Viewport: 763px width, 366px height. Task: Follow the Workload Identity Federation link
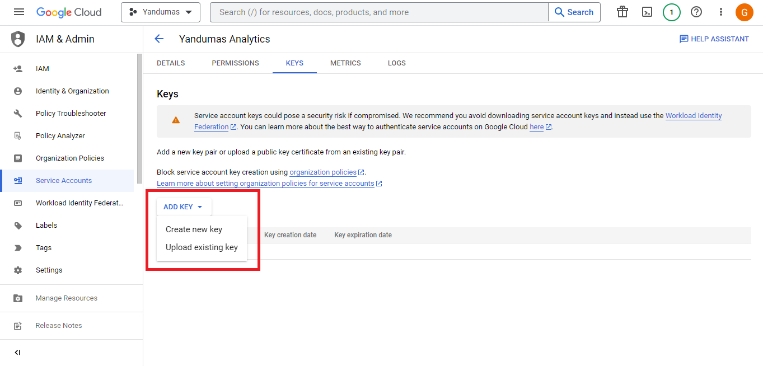(694, 116)
